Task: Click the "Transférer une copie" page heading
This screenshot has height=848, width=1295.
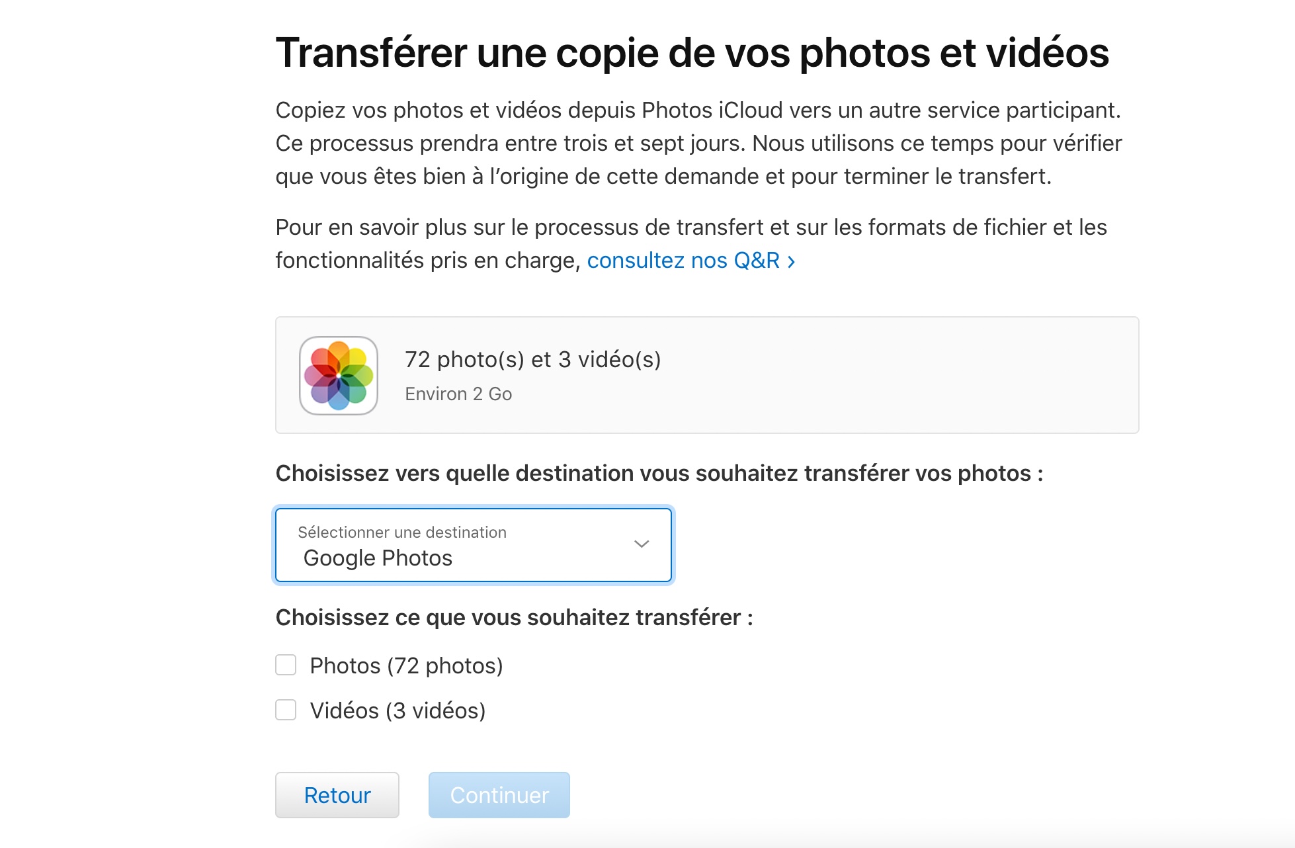Action: (x=691, y=53)
